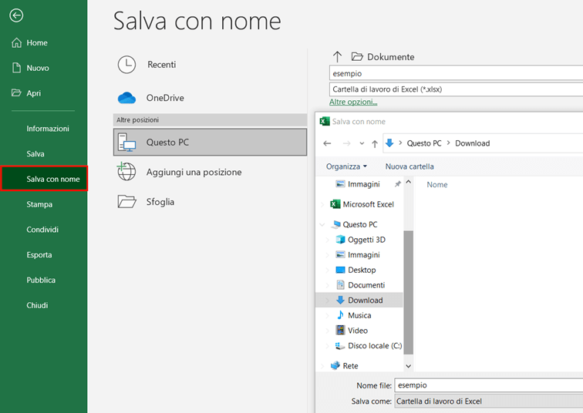The width and height of the screenshot is (583, 413).
Task: Open Apri in the sidebar
Action: 26,93
